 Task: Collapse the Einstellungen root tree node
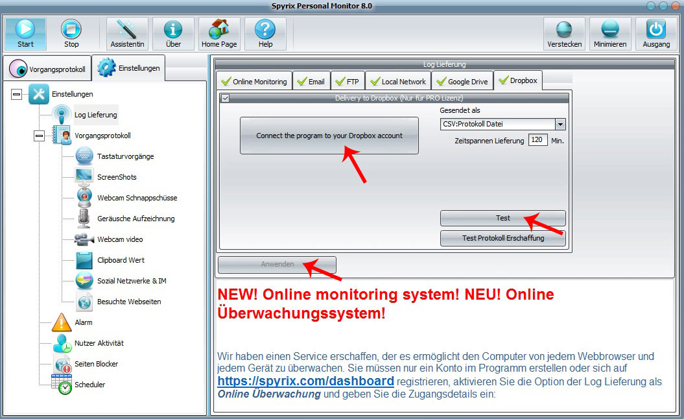[17, 94]
